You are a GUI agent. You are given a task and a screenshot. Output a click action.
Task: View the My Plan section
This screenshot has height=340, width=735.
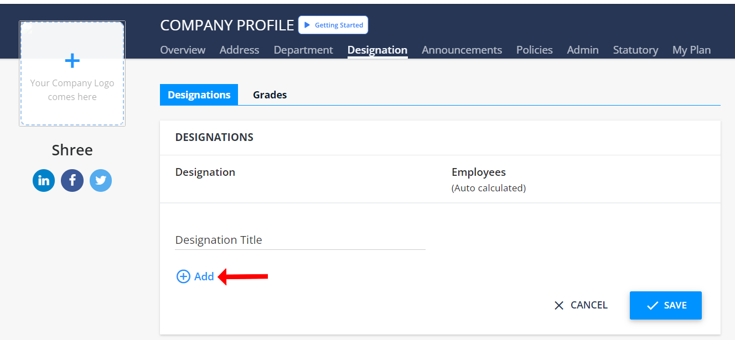[691, 50]
